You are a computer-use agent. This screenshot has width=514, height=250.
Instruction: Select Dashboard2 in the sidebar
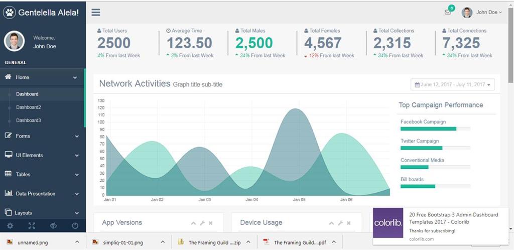point(29,107)
